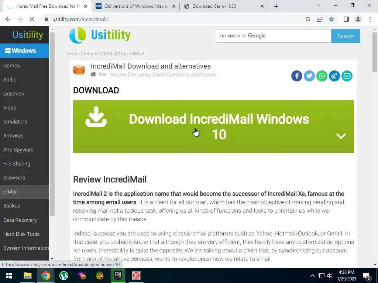This screenshot has width=378, height=283.
Task: Open Games category in sidebar
Action: [x=24, y=66]
